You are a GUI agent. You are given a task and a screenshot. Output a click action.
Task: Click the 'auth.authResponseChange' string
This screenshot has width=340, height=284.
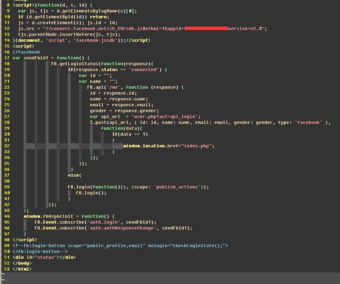coord(122,227)
